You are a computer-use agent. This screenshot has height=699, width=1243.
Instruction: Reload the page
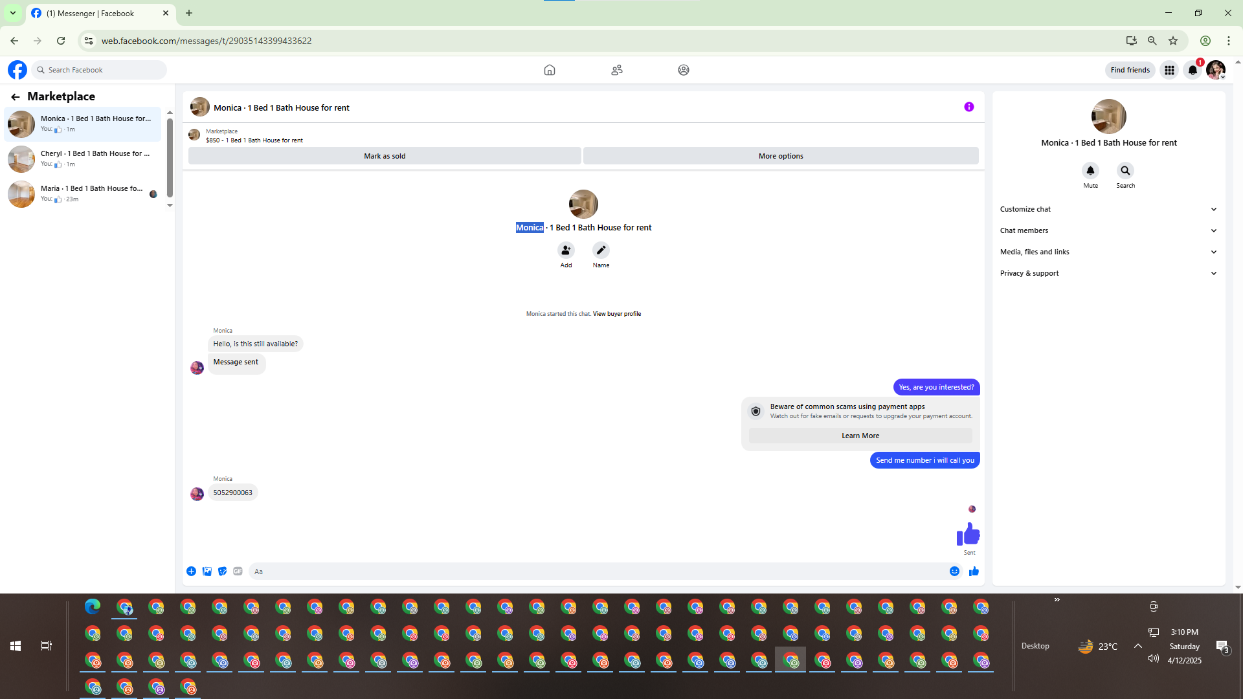[x=61, y=41]
